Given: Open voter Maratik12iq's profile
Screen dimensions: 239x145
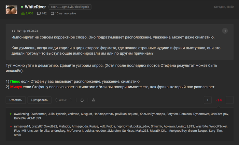Looking at the screenshot, I should point(158,131).
